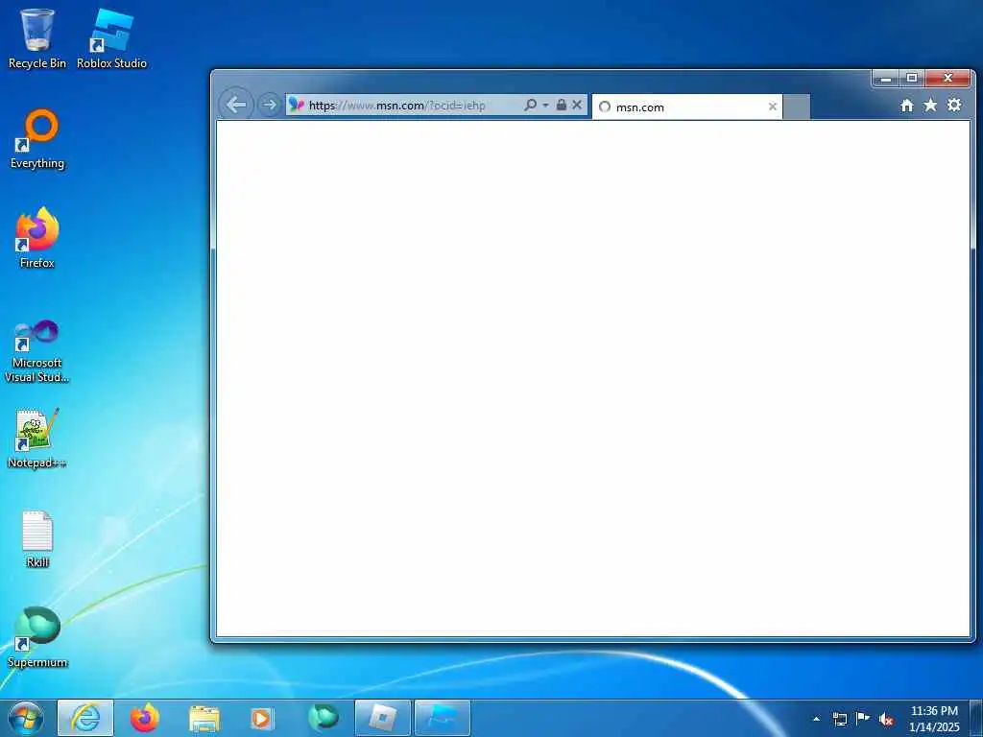Close the Internet Explorer window
Screen dimensions: 983x737
[x=947, y=79]
